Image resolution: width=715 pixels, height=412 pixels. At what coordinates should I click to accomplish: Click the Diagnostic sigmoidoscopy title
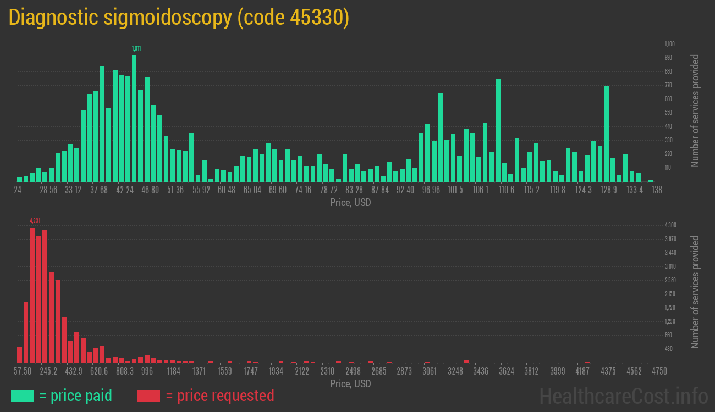[x=179, y=17]
